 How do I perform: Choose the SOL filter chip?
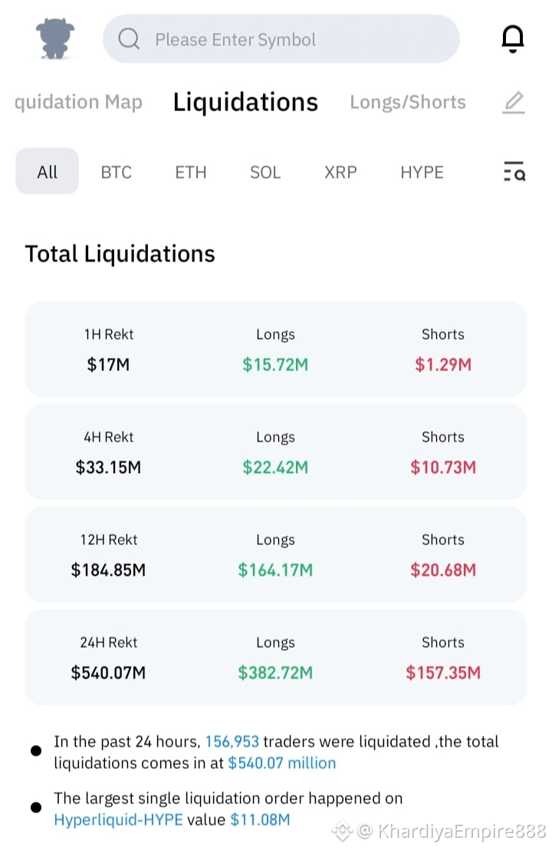(265, 172)
